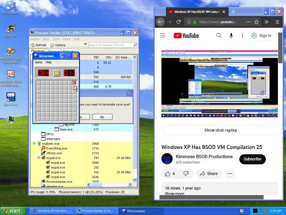Open a new browser tab
Viewport: 286px width, 215px height.
[x=233, y=12]
